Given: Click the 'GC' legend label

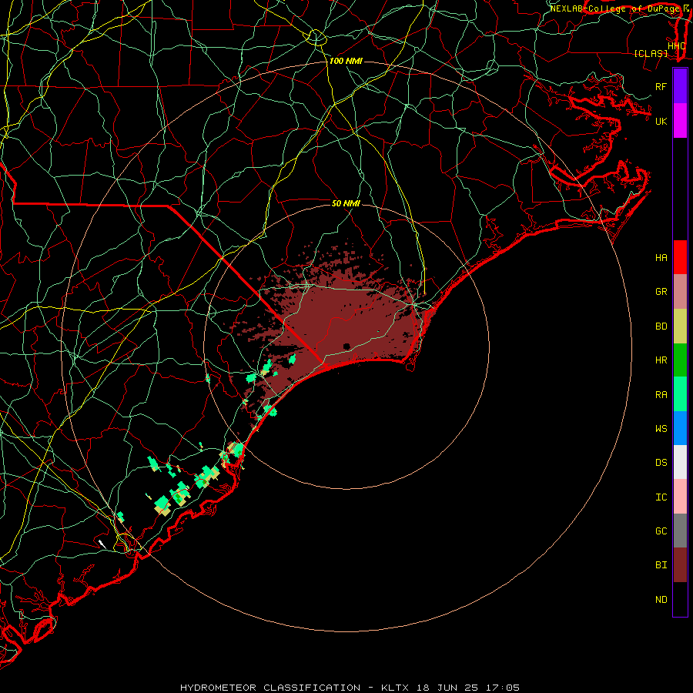Looking at the screenshot, I should tap(661, 531).
